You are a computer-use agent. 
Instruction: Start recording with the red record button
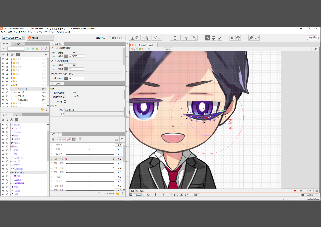(295, 191)
